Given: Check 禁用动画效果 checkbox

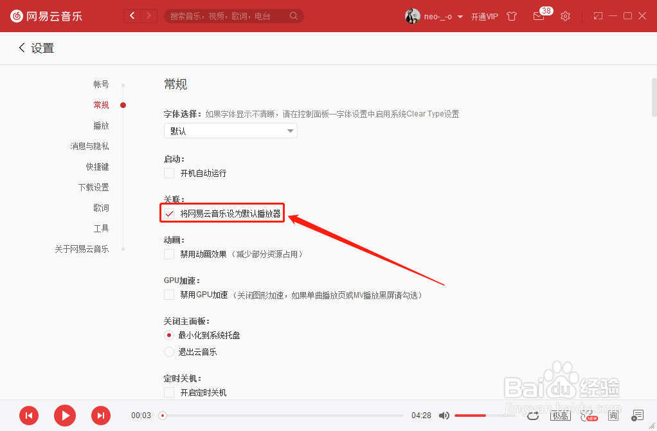Looking at the screenshot, I should point(169,254).
